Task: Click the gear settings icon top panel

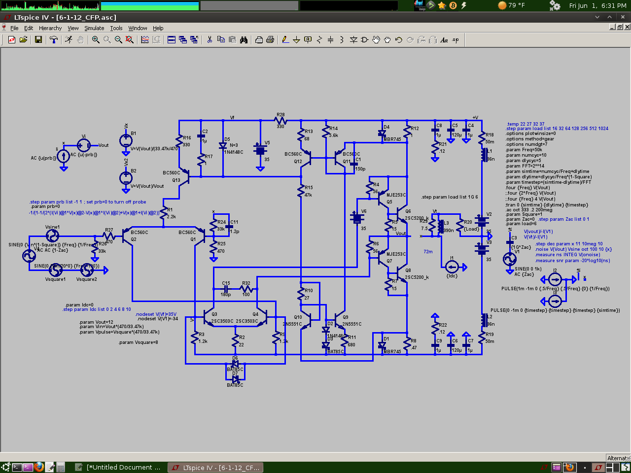Action: coord(555,5)
